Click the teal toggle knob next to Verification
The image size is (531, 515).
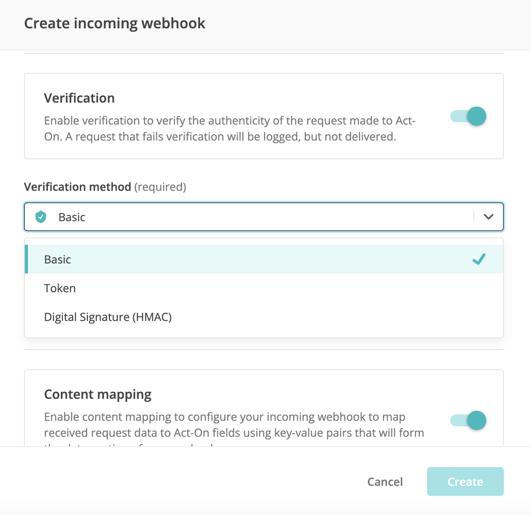[477, 116]
